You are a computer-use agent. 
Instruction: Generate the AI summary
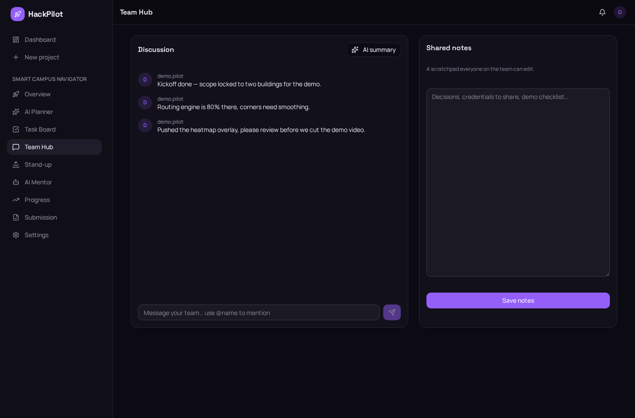(374, 50)
